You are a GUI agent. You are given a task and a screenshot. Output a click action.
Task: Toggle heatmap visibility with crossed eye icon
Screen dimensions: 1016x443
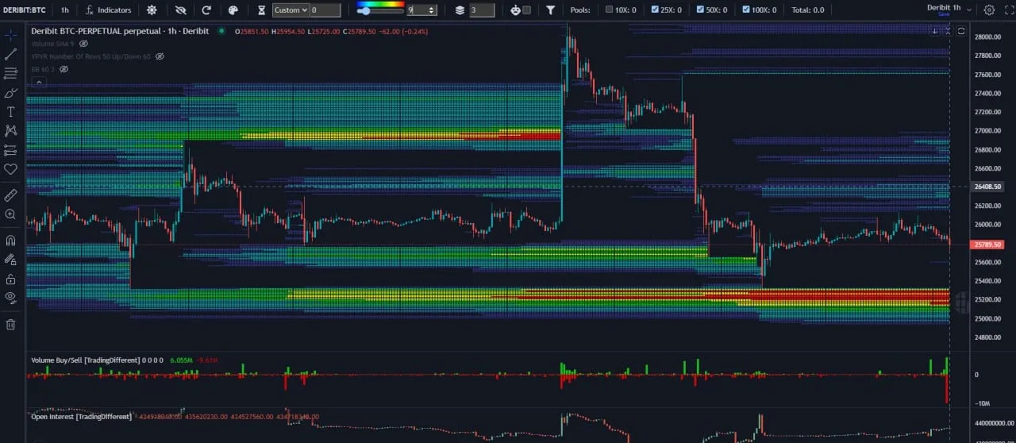click(x=180, y=10)
